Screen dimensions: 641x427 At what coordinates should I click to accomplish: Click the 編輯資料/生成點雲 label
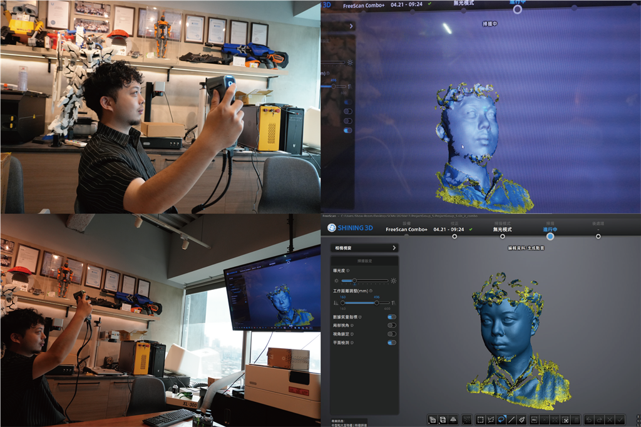(525, 248)
